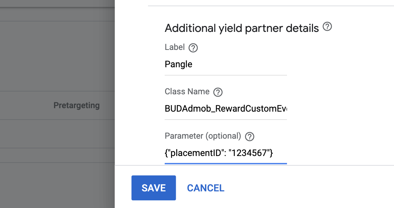Screen dimensions: 394x208
Task: Click the Class Name help icon
Action: [218, 92]
